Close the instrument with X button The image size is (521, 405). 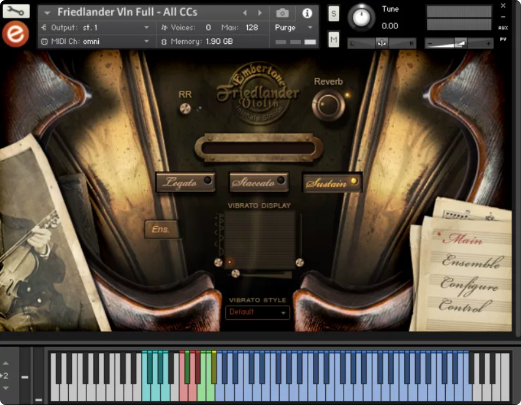pos(503,6)
